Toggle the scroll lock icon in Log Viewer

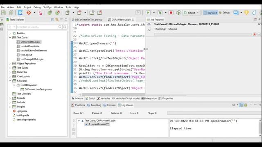[x=246, y=105]
